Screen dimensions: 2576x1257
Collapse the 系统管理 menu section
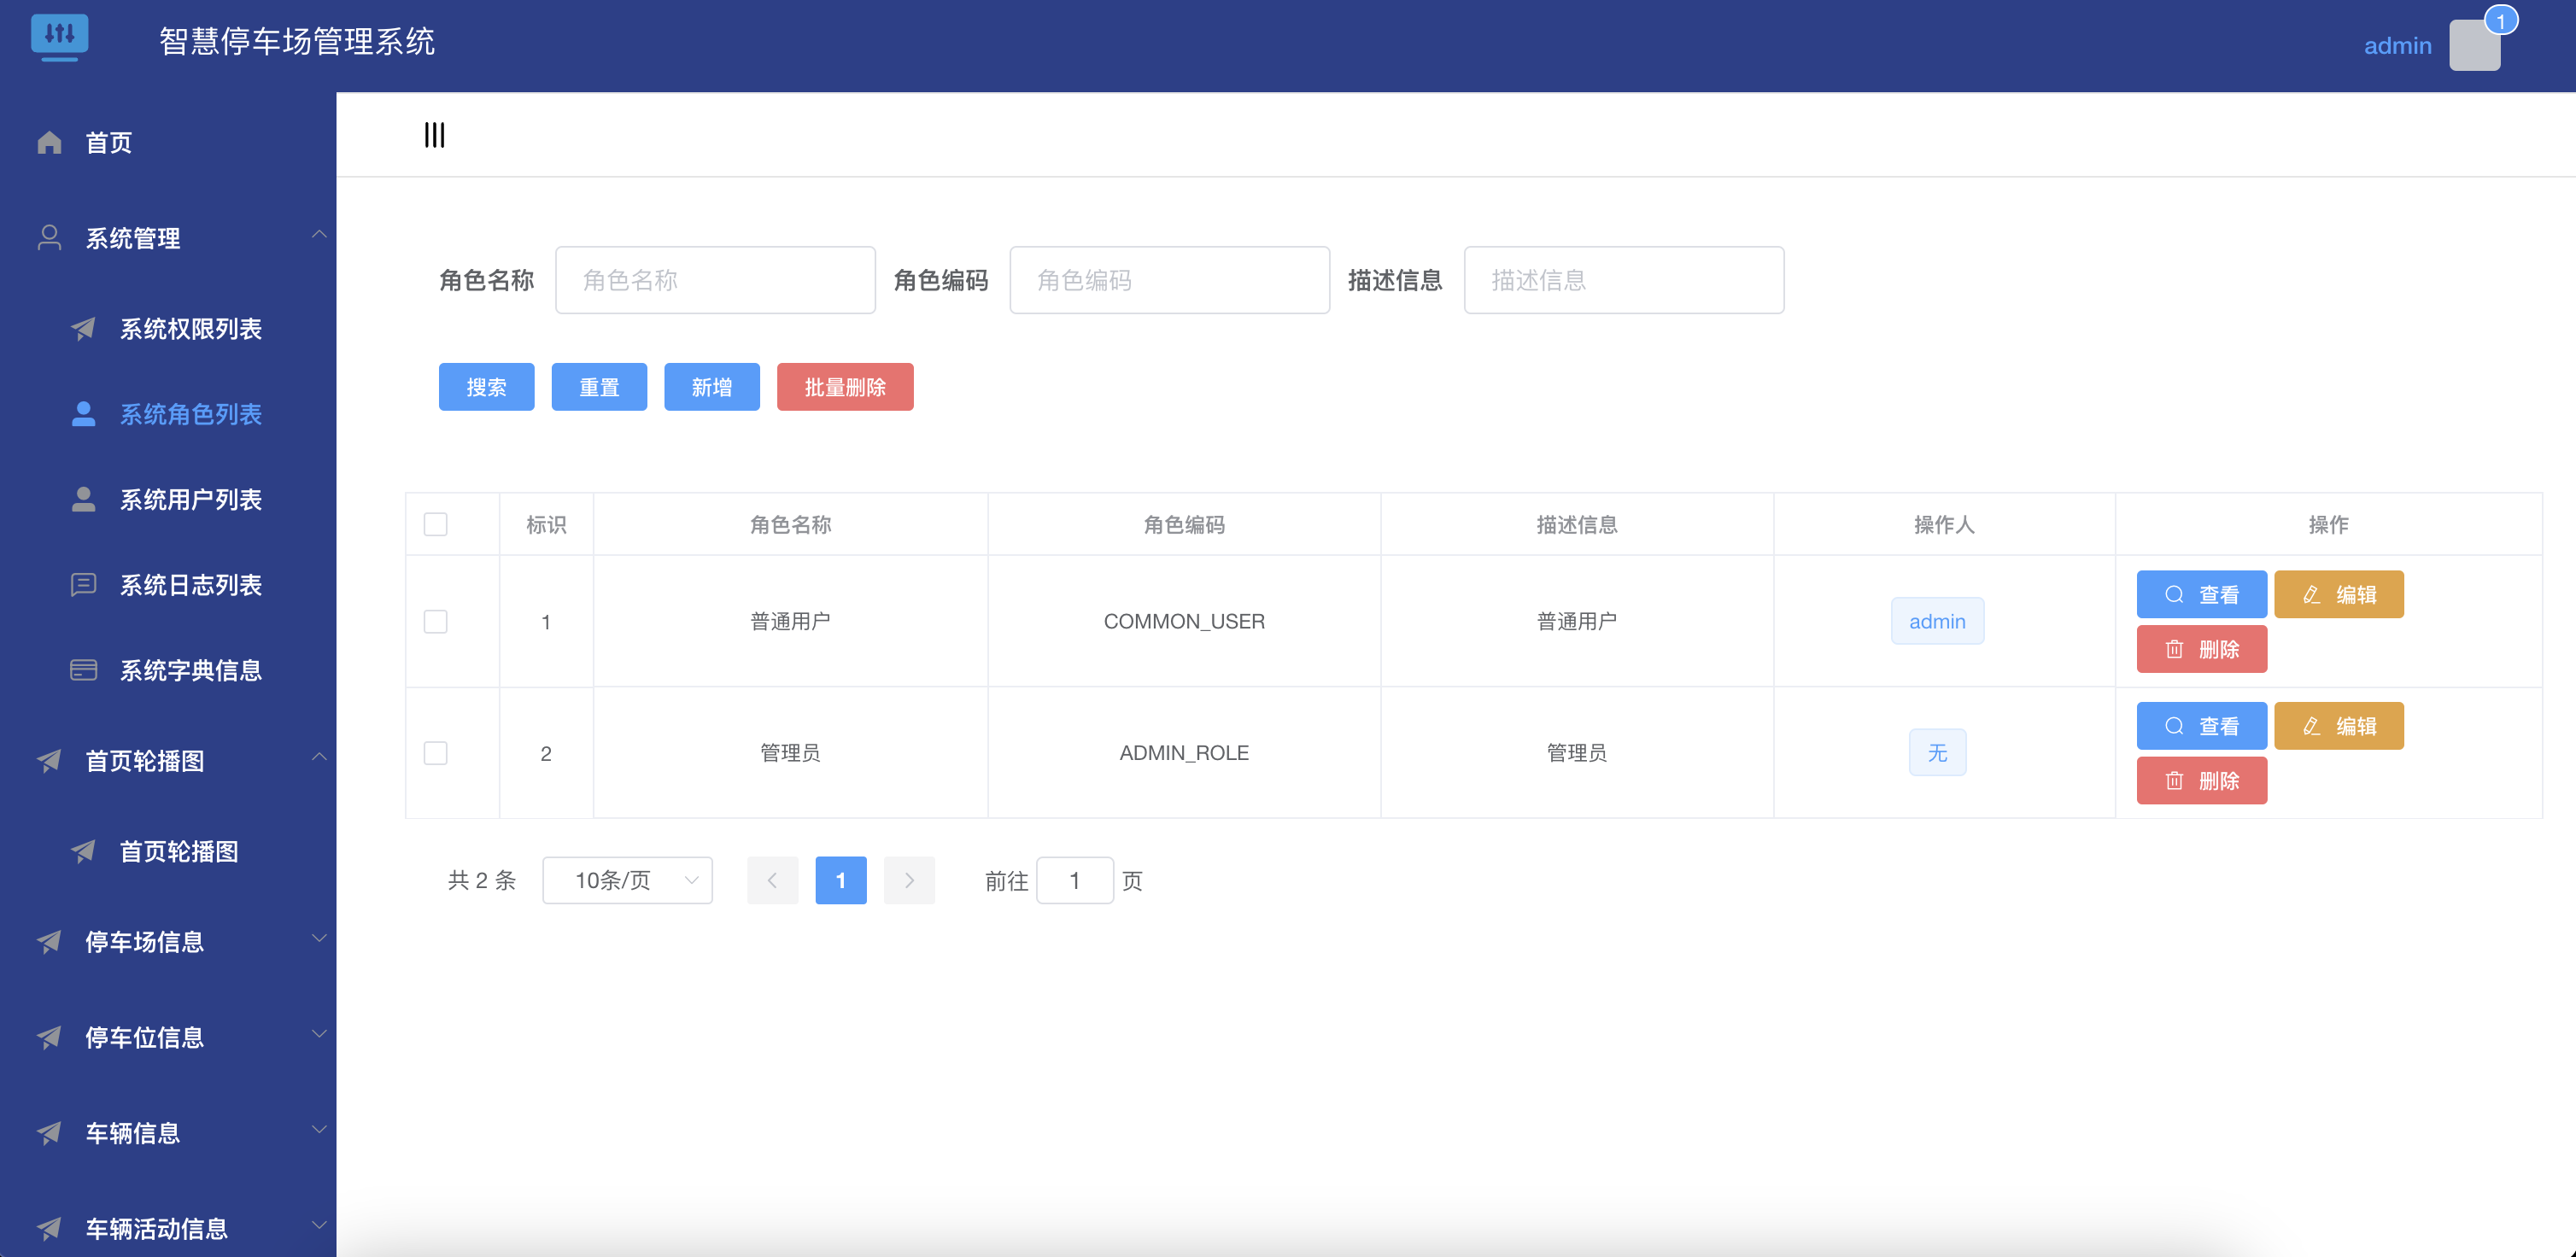(318, 236)
